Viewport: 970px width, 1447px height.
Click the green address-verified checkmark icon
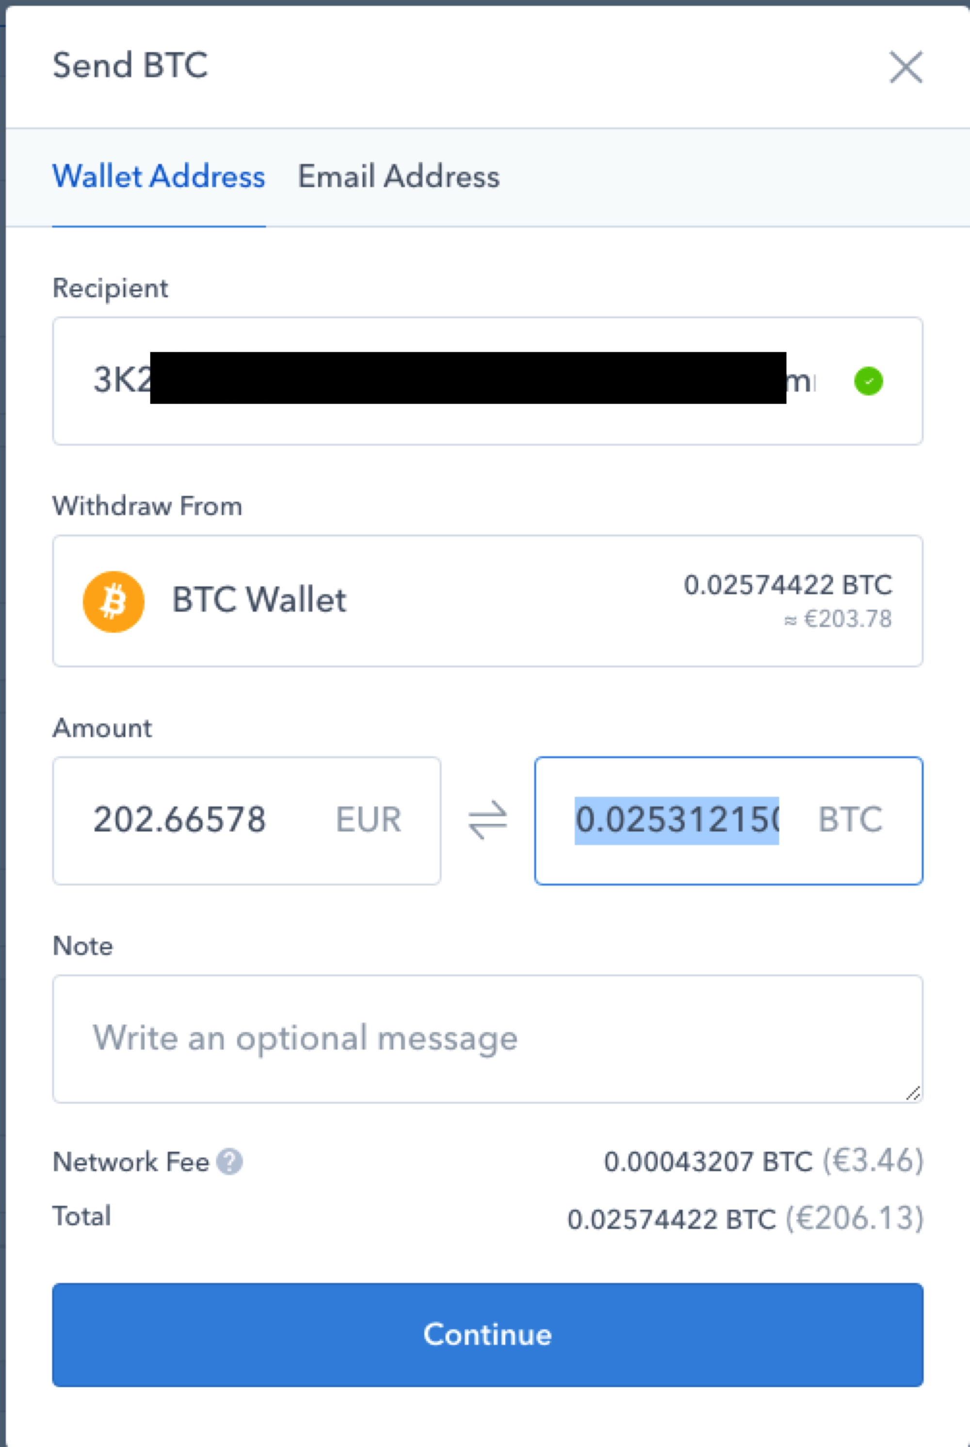point(868,380)
